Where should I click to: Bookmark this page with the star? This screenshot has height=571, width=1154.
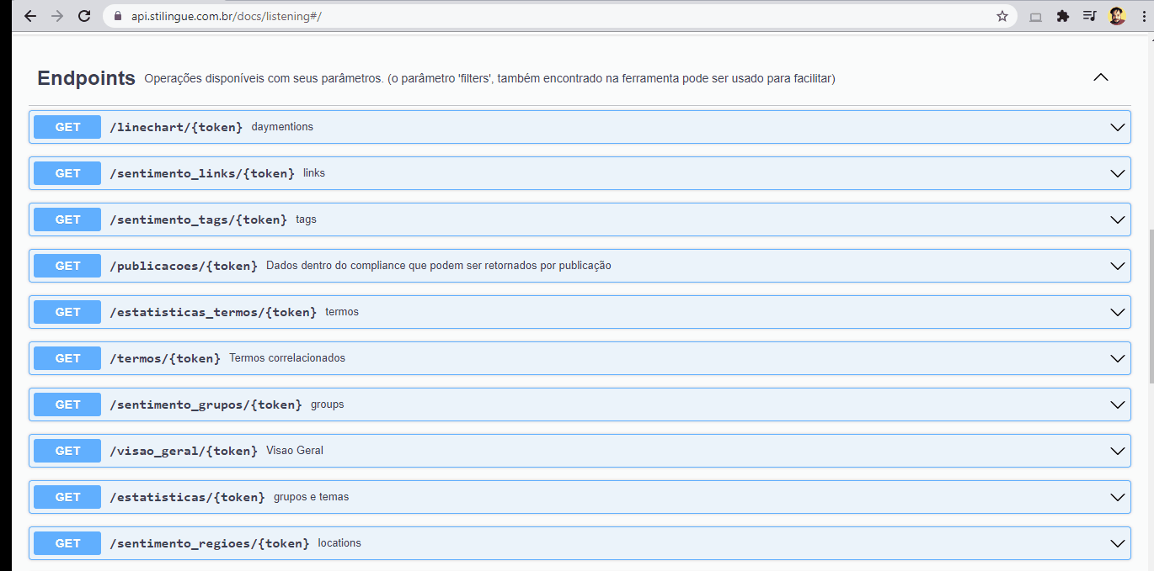click(1002, 16)
